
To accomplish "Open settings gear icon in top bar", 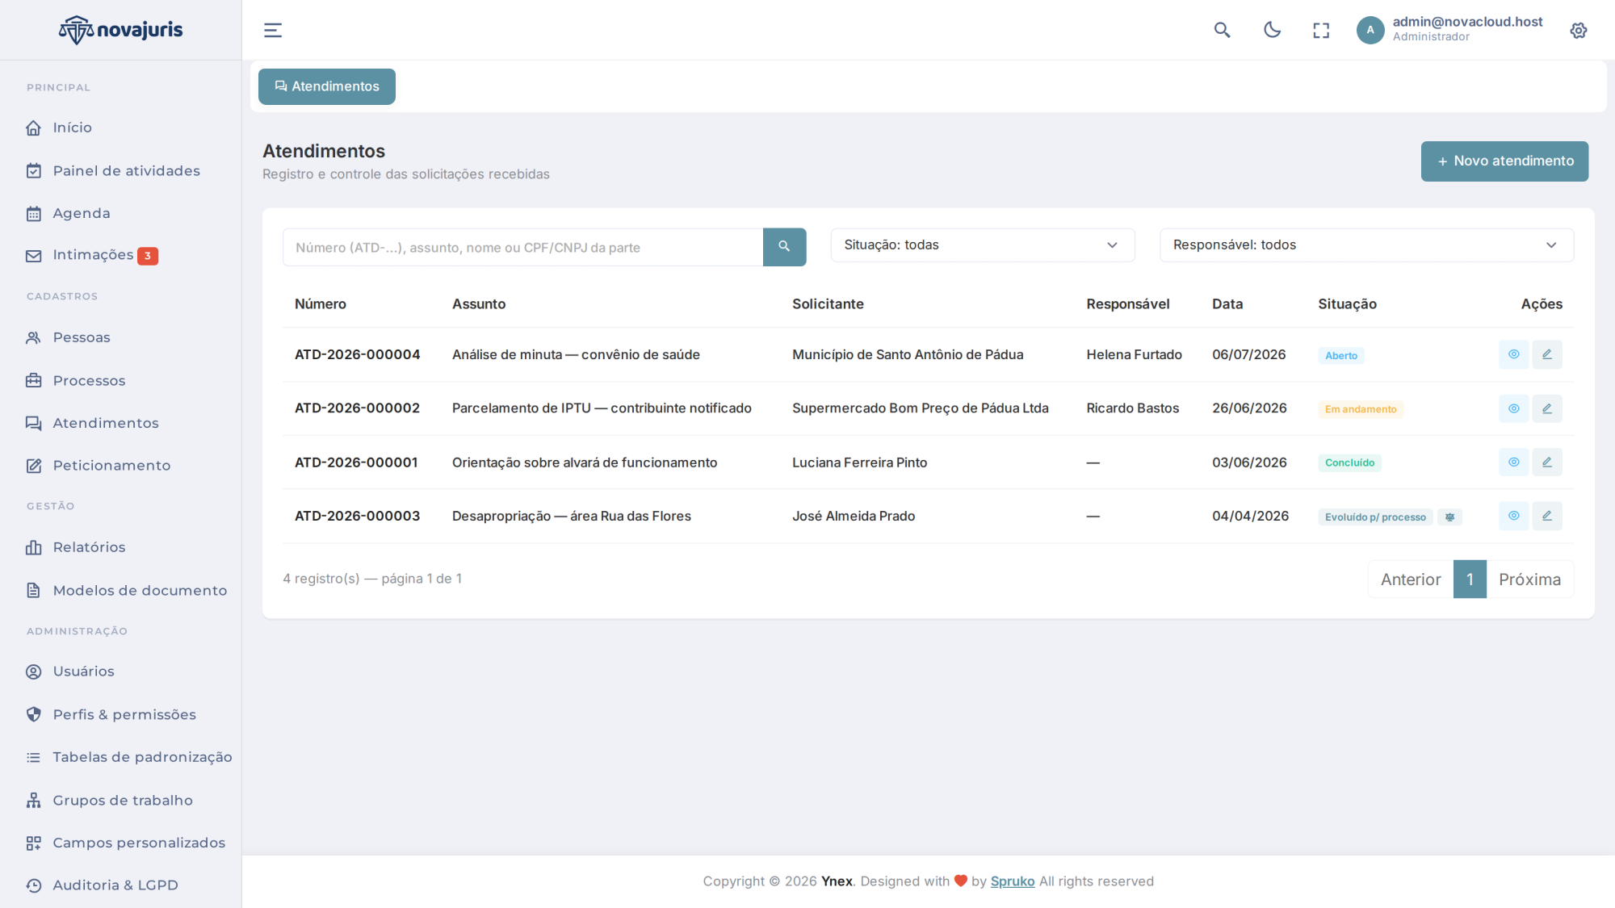I will point(1579,31).
